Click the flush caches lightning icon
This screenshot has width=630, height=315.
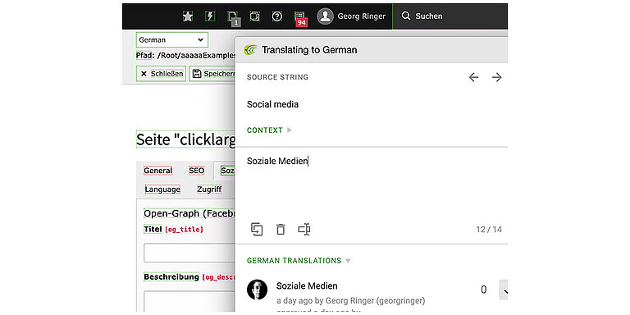[210, 16]
